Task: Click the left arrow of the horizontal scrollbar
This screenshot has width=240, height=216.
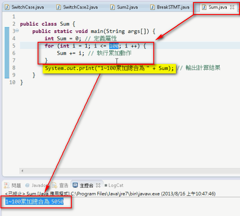Action: click(x=22, y=171)
